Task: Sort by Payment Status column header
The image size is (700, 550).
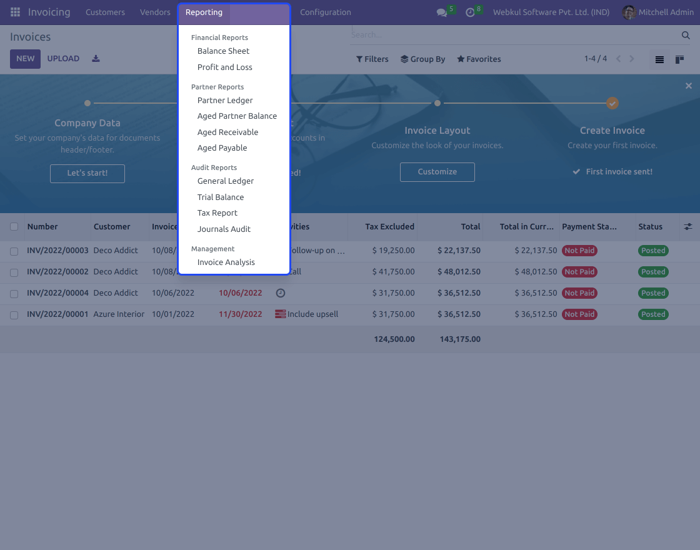Action: pyautogui.click(x=589, y=227)
